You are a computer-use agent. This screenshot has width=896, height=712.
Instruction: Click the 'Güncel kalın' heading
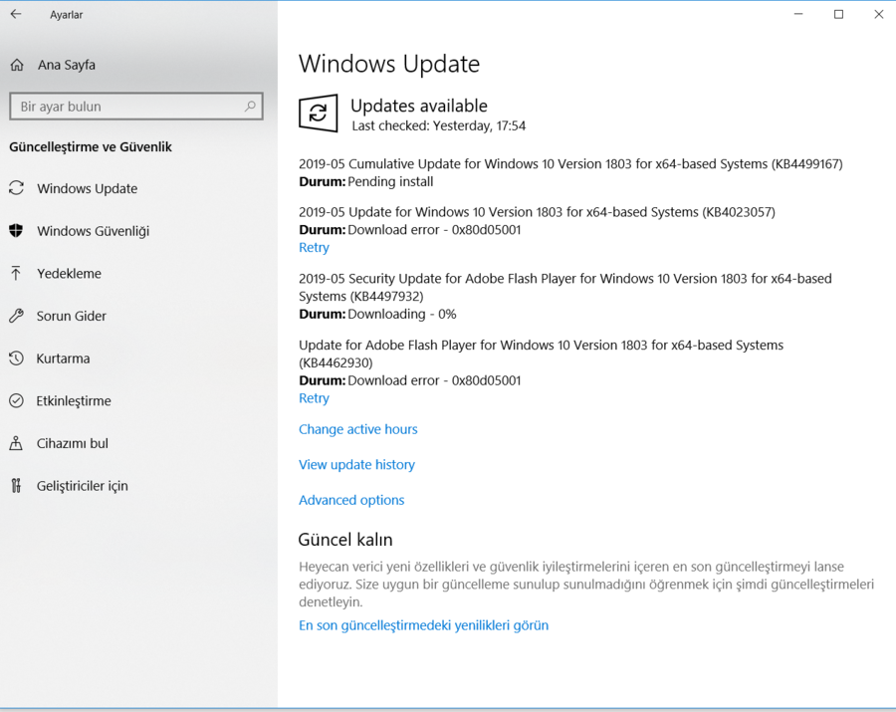click(345, 540)
